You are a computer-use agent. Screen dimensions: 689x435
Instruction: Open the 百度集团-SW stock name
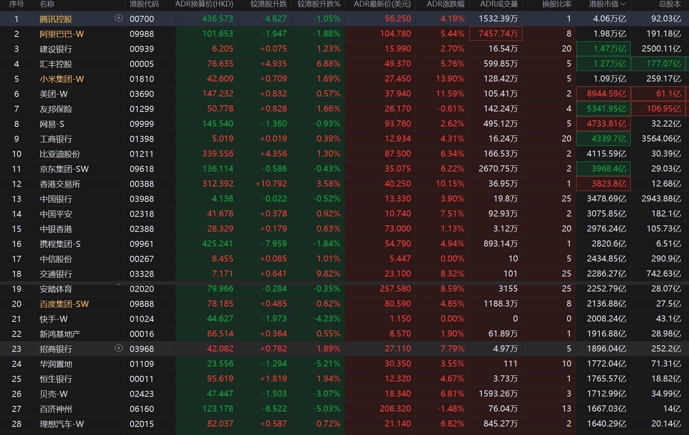[x=64, y=304]
